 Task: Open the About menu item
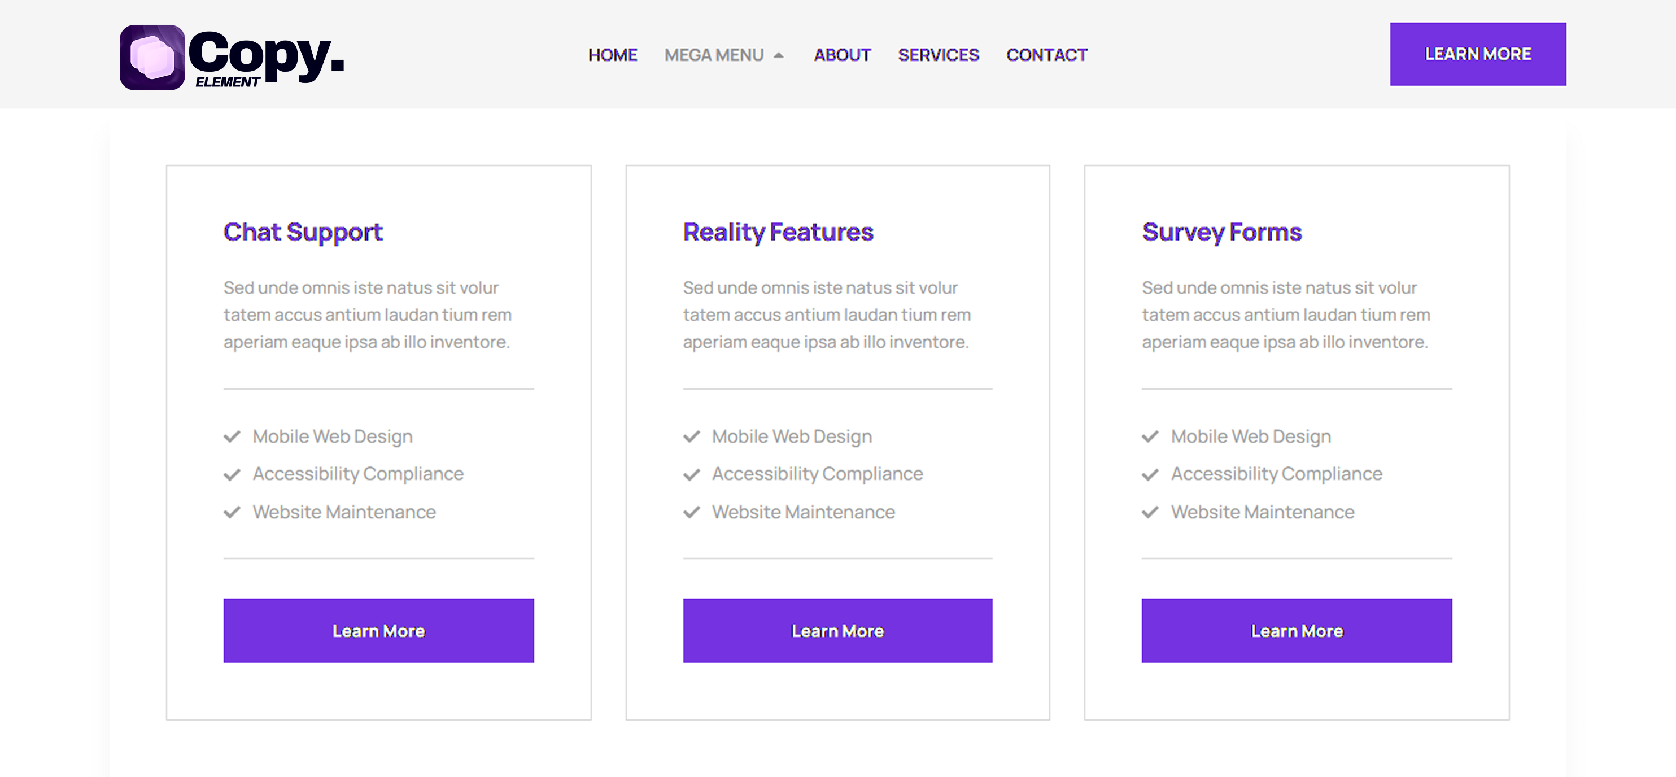(842, 55)
